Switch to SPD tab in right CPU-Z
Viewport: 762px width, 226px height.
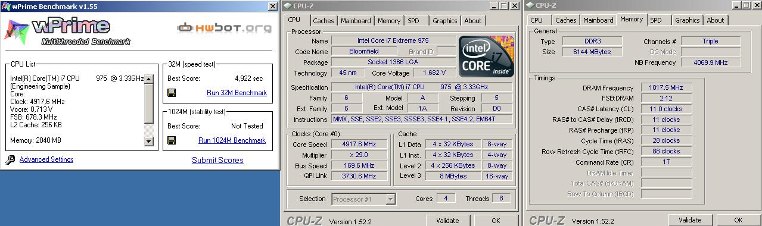656,20
